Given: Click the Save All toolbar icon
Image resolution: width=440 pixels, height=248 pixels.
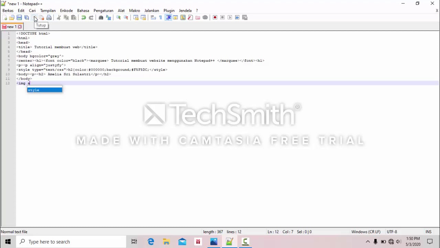Looking at the screenshot, I should [x=26, y=18].
